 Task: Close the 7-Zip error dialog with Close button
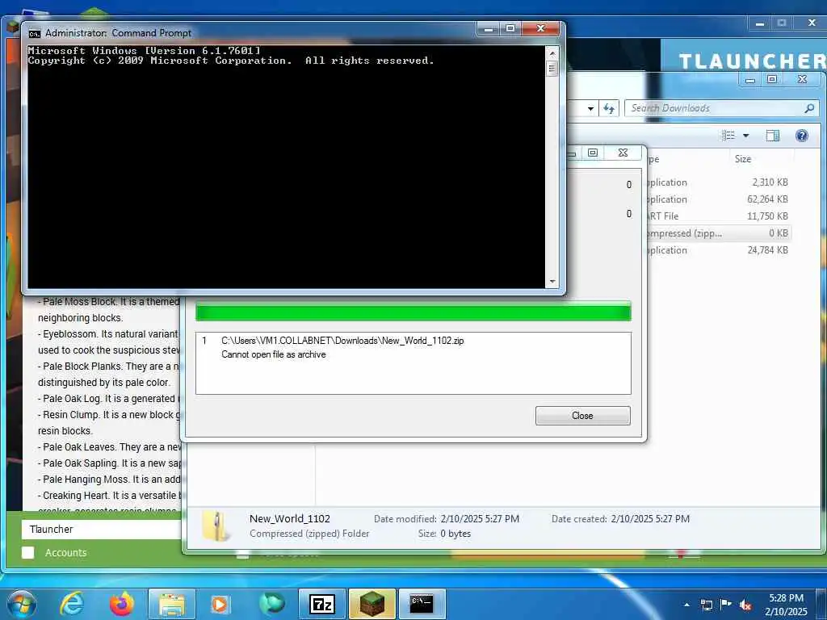582,416
